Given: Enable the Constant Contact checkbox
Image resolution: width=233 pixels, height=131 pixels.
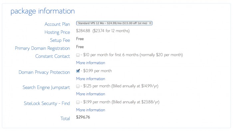Looking at the screenshot, I should pos(78,55).
